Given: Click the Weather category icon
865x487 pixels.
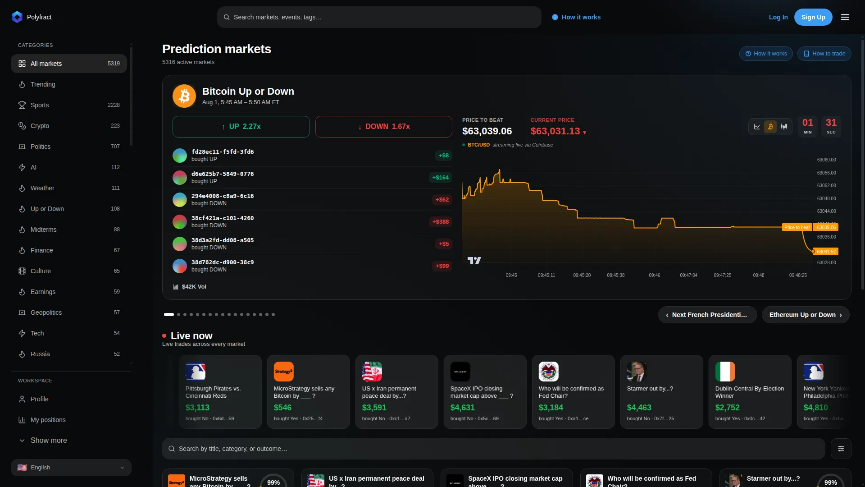Looking at the screenshot, I should pos(22,188).
